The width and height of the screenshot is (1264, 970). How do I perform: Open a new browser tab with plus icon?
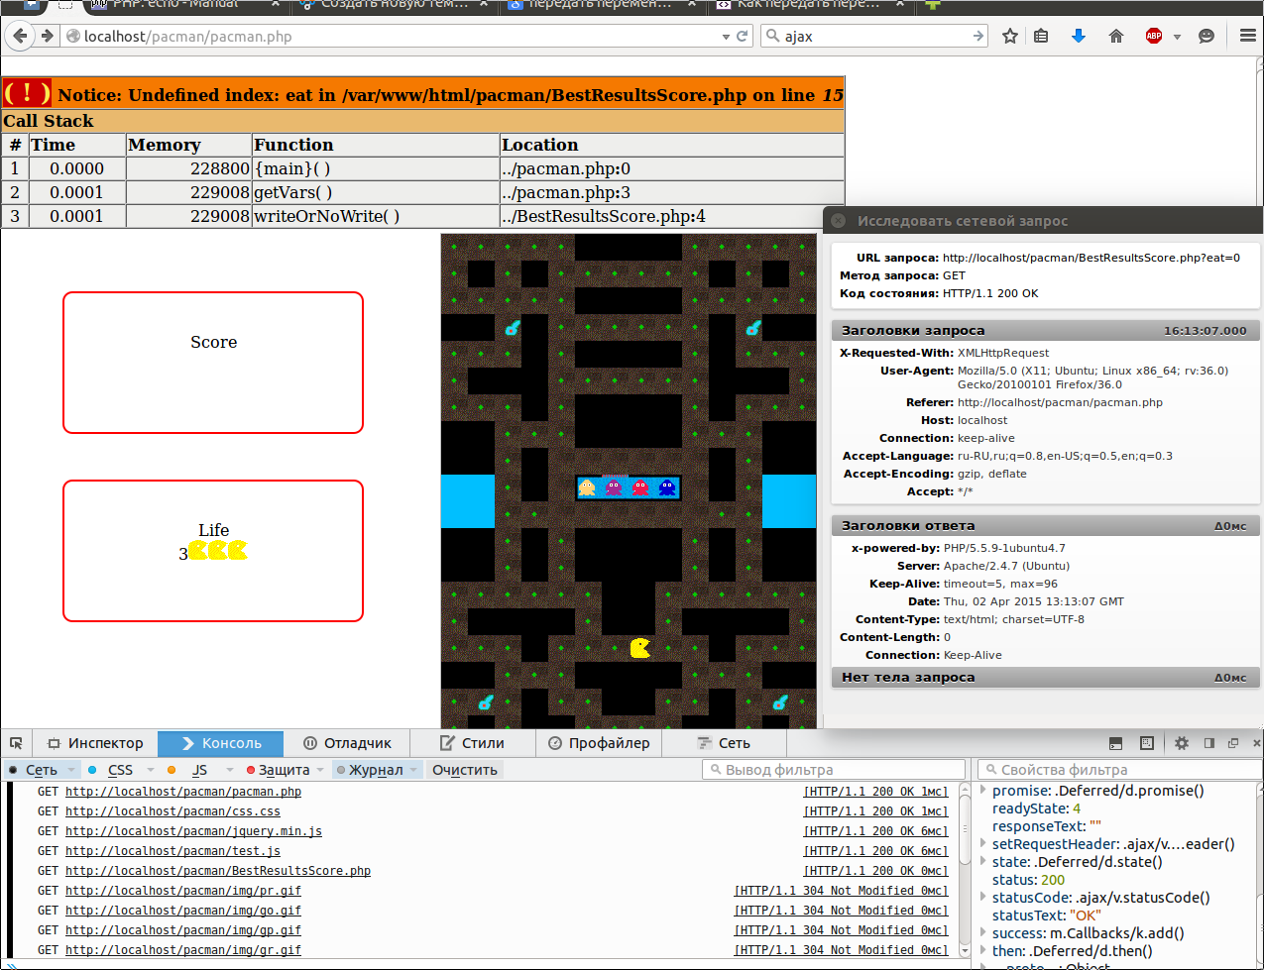point(933,5)
